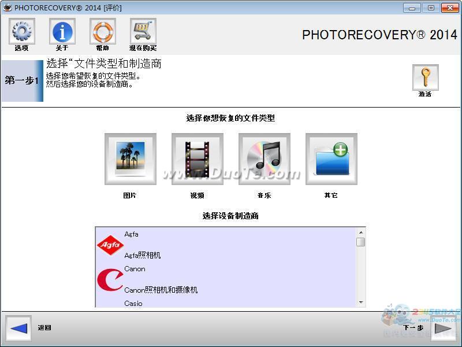This screenshot has height=347, width=462.
Task: Select the 其它 other file type
Action: coord(331,159)
